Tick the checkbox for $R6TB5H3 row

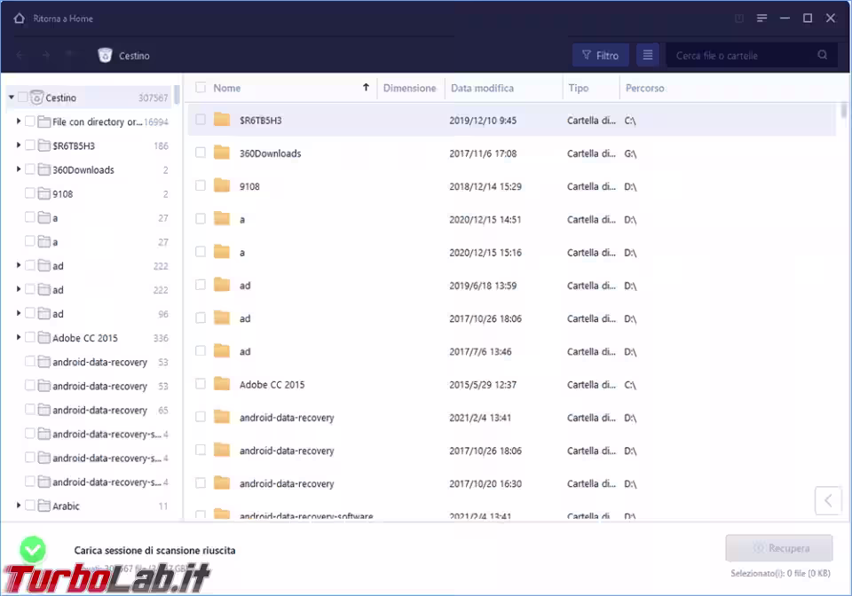pyautogui.click(x=201, y=120)
